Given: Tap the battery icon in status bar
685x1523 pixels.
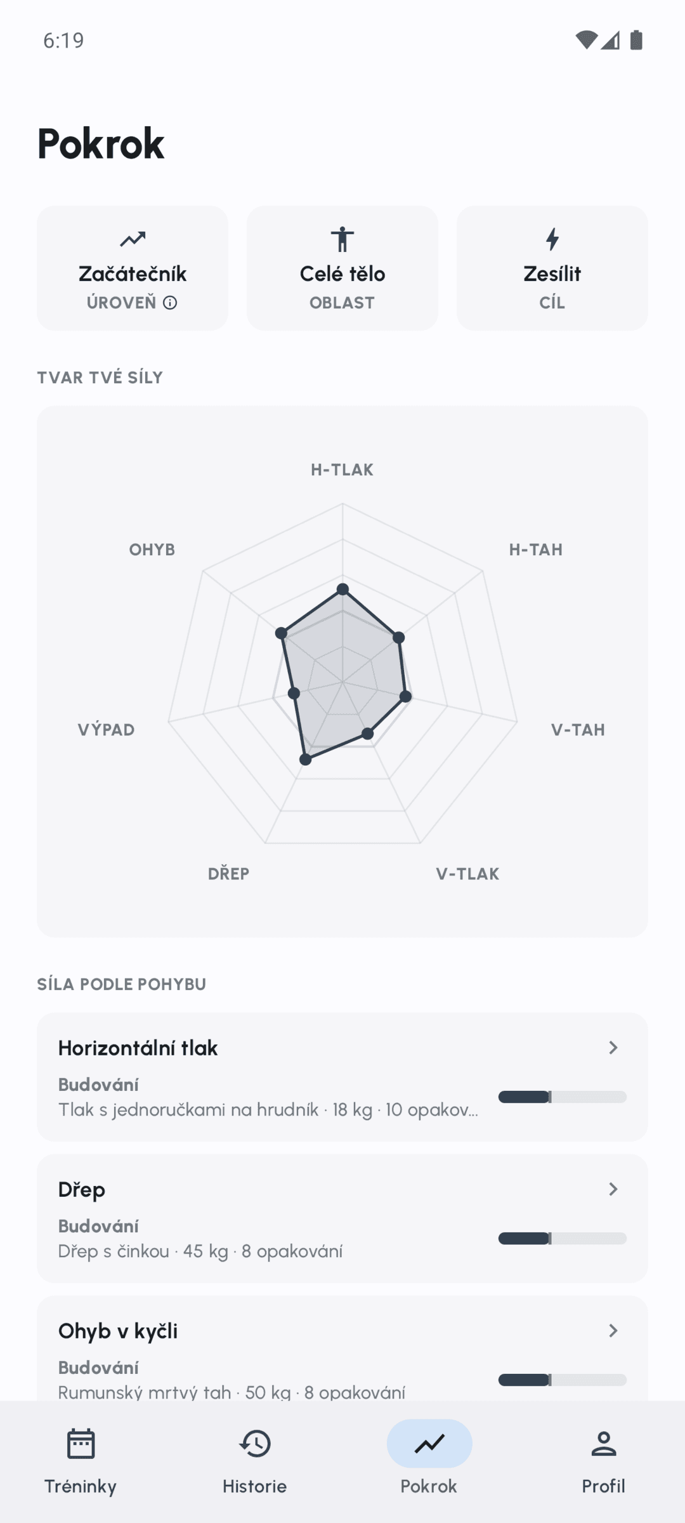Looking at the screenshot, I should coord(636,40).
